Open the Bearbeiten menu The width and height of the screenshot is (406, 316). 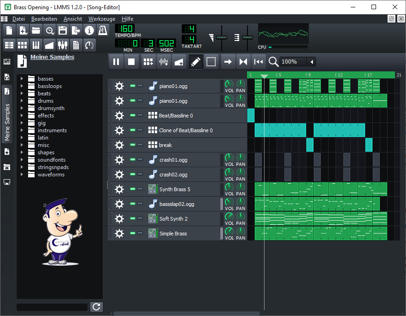pos(44,19)
